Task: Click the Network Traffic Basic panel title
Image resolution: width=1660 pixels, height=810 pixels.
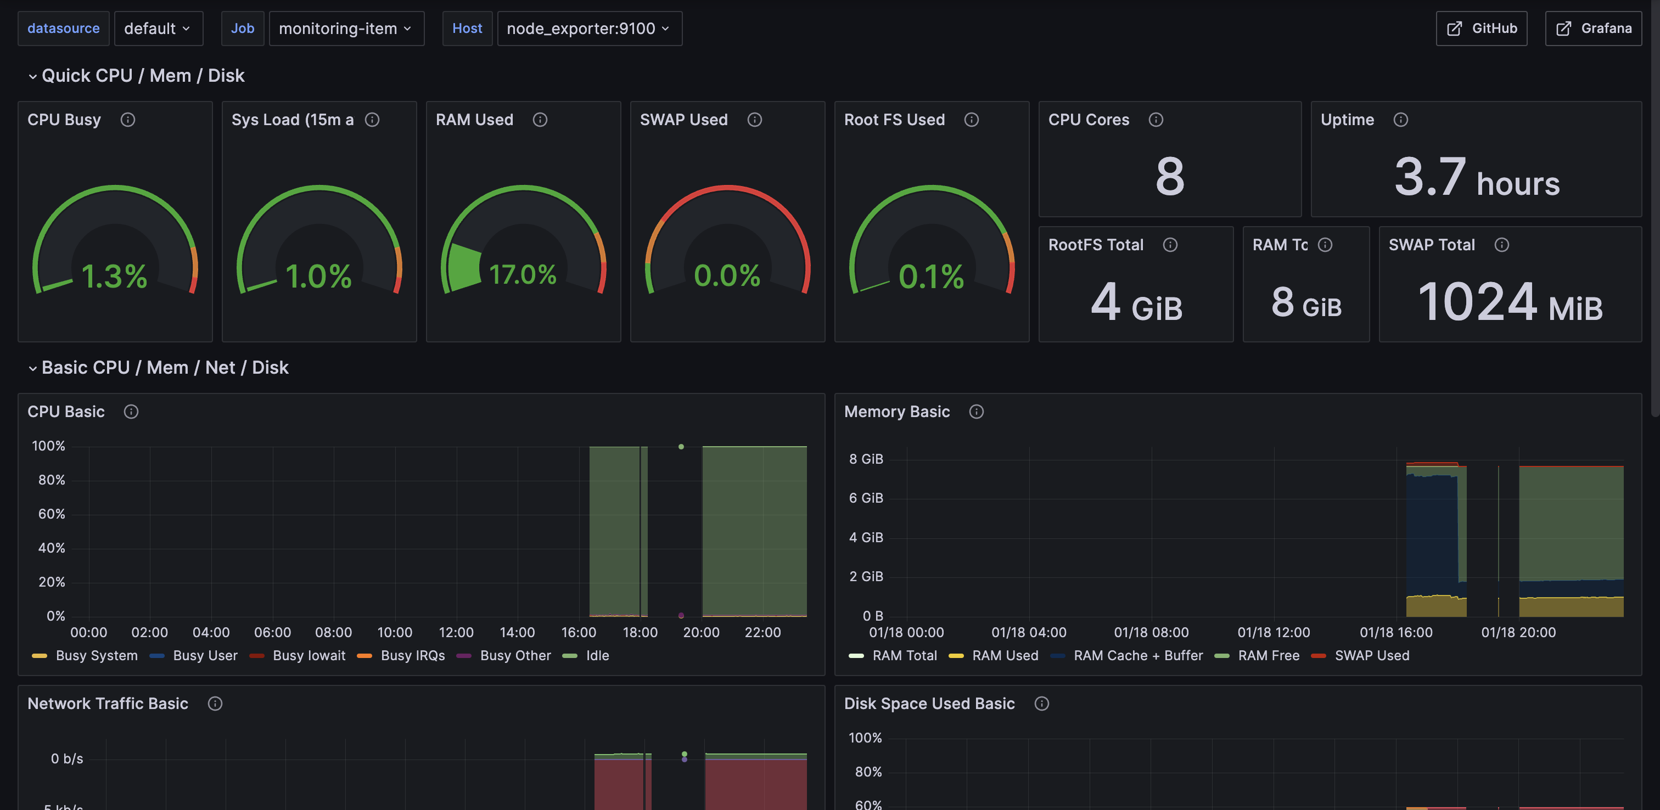Action: click(x=108, y=704)
